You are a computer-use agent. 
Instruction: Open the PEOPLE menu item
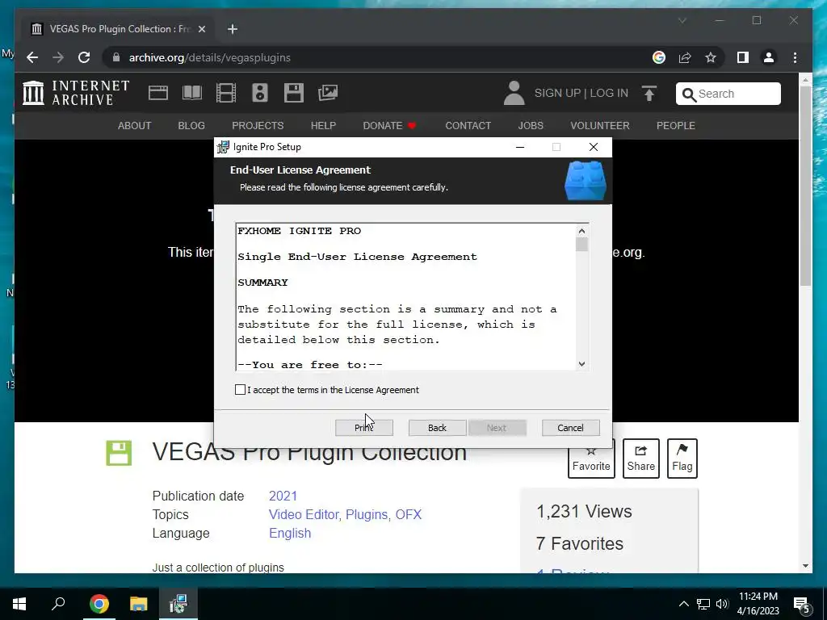pos(676,125)
